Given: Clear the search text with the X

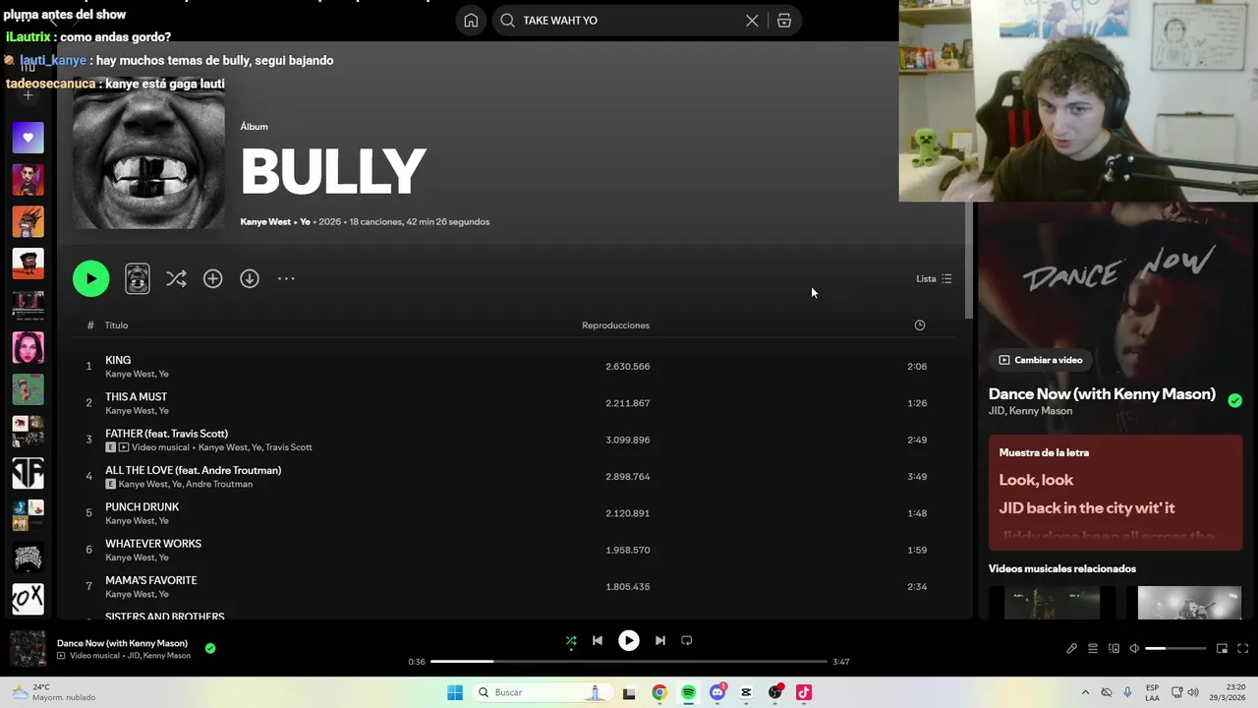Looking at the screenshot, I should [752, 21].
